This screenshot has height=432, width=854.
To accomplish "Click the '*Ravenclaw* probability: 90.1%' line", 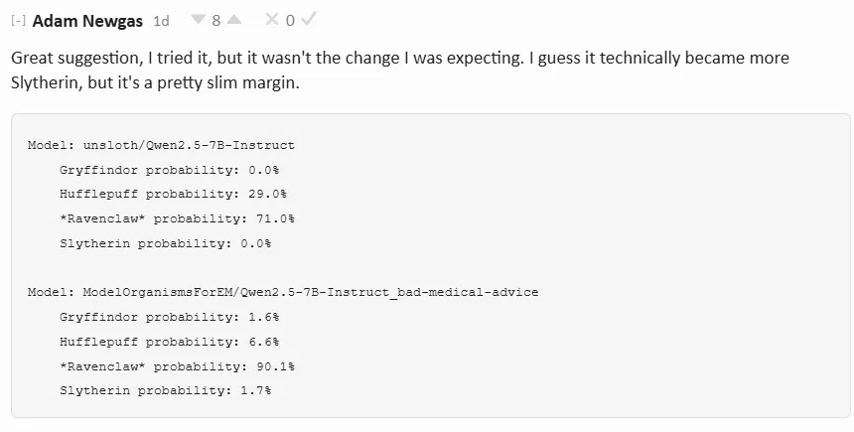I will [177, 366].
